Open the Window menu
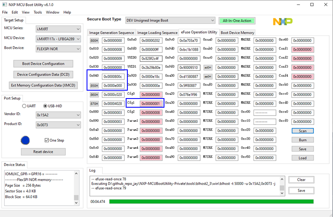This screenshot has width=333, height=217. 52,12
